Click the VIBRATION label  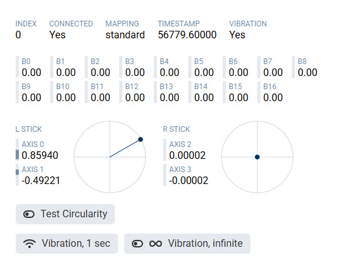(x=248, y=24)
